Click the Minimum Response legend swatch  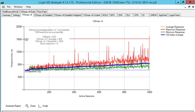(163, 32)
